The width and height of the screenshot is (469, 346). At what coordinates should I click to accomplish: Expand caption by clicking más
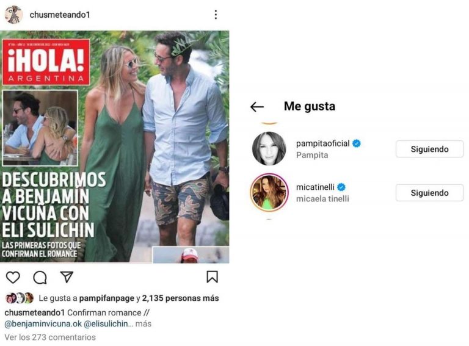pos(144,323)
